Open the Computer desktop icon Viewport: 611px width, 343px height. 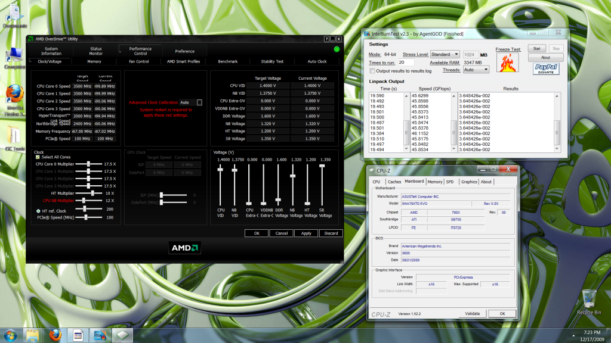click(x=14, y=58)
